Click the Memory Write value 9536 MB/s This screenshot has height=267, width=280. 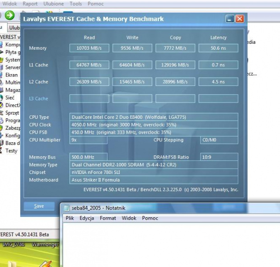pyautogui.click(x=132, y=48)
